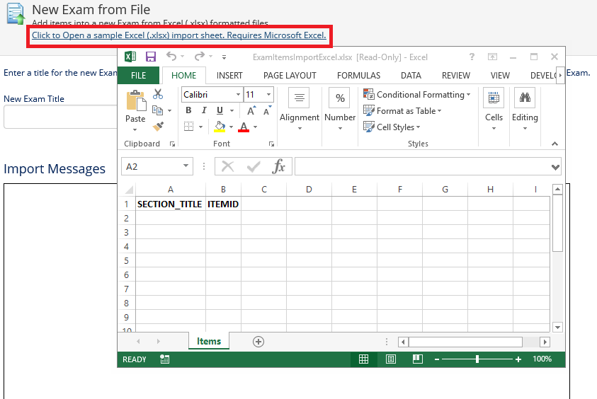This screenshot has height=399, width=597.
Task: Open the INSERT ribbon tab
Action: [x=229, y=75]
